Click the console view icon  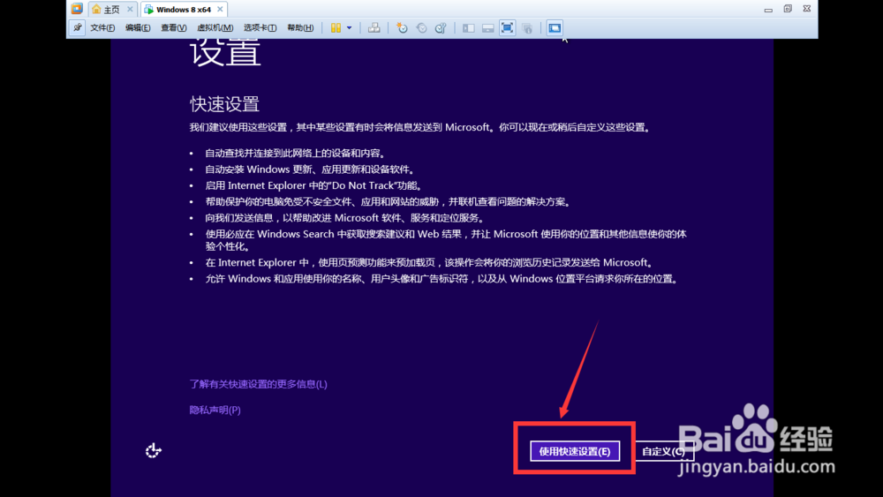point(555,27)
